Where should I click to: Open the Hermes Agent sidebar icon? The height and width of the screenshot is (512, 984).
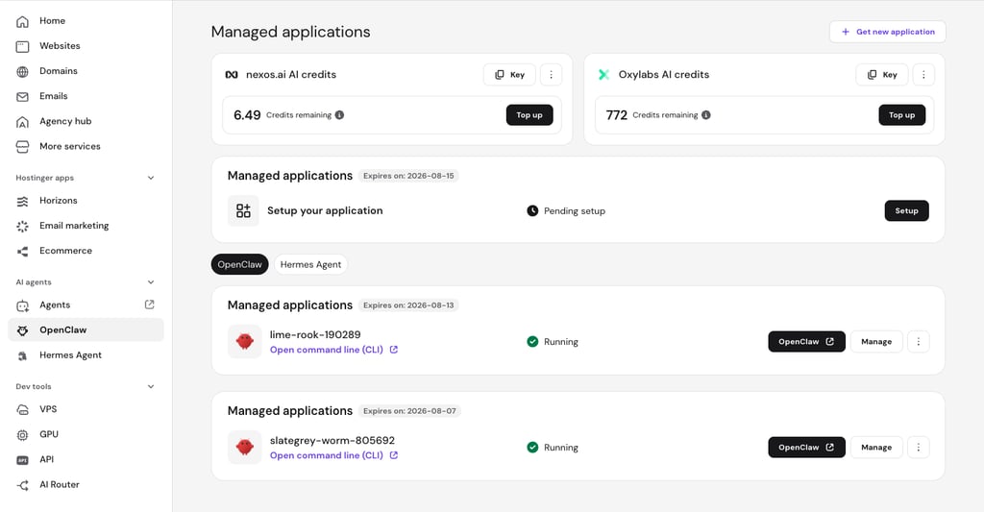[x=23, y=355]
